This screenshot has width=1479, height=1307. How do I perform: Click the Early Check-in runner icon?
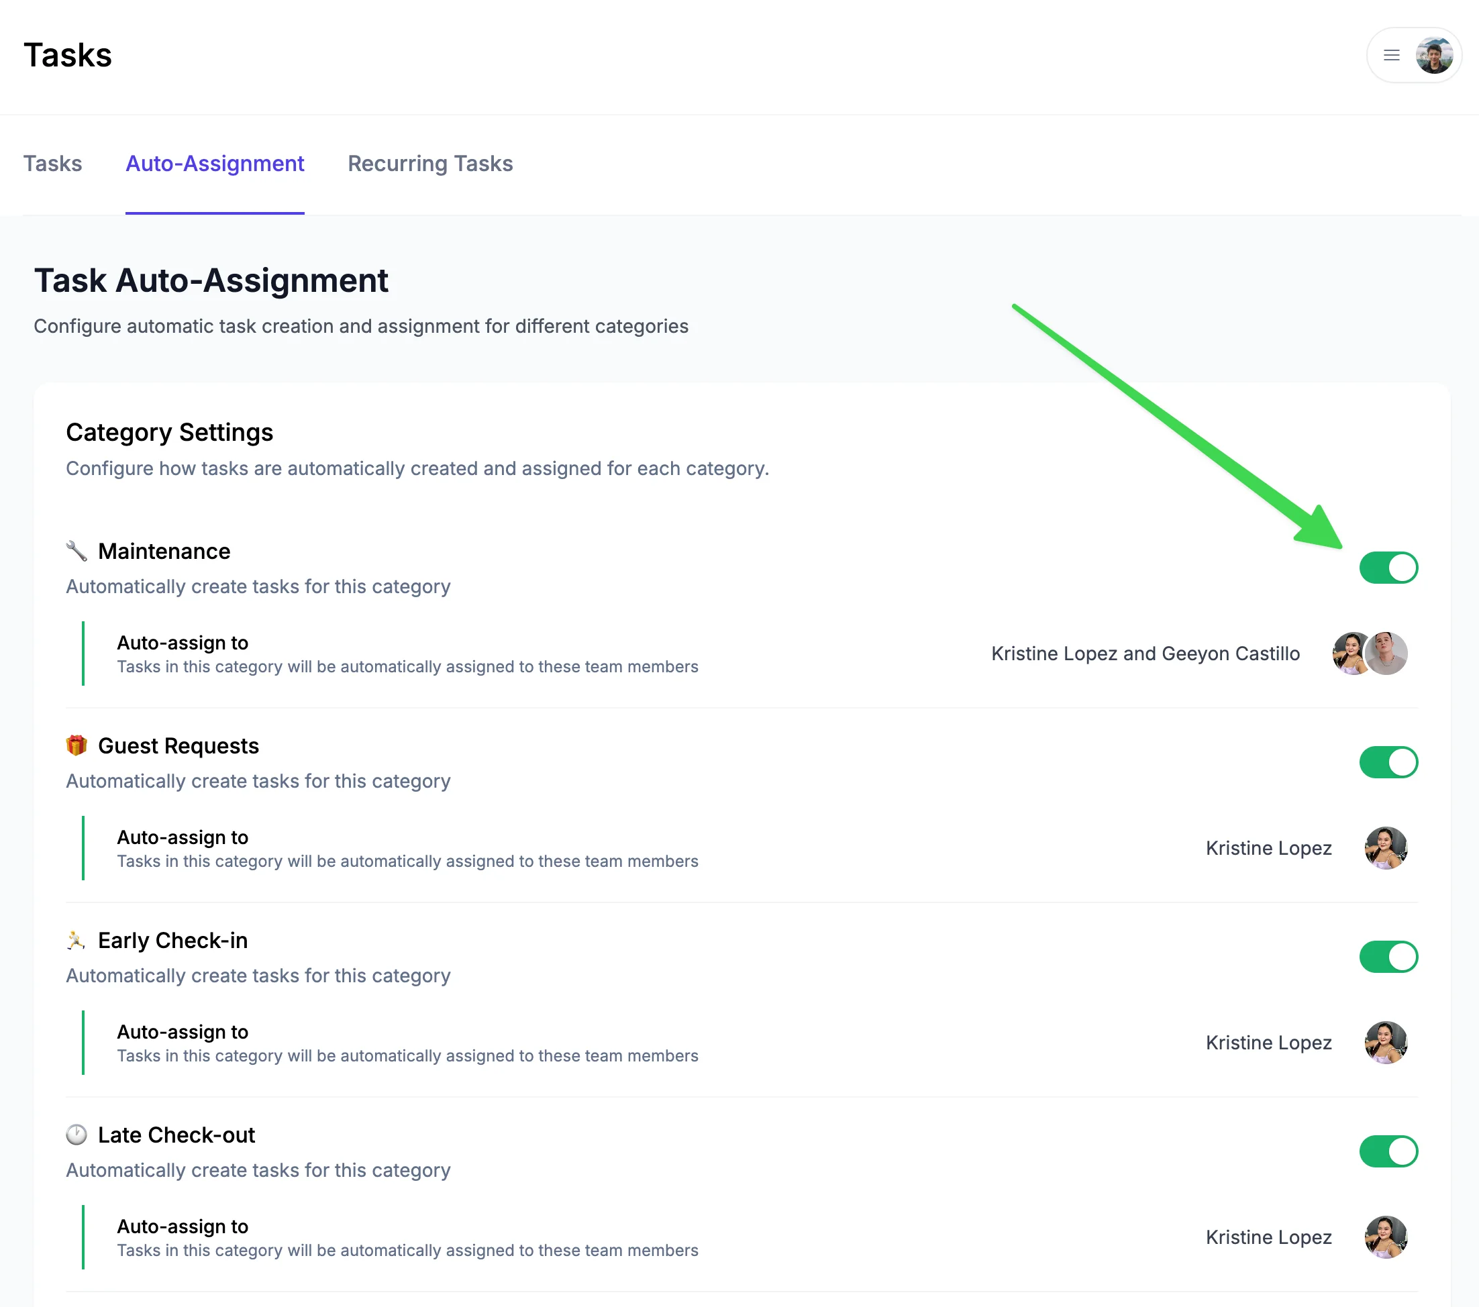(x=76, y=939)
